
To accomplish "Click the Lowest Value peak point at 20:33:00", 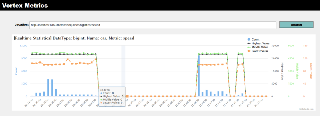I will (x=68, y=59).
